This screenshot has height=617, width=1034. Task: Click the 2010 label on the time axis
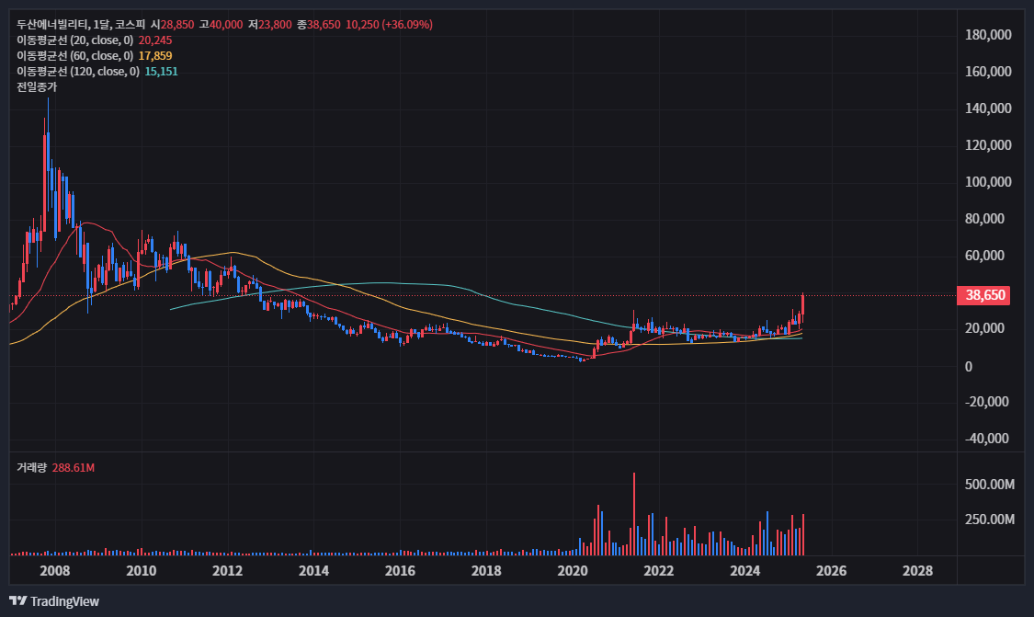[142, 571]
